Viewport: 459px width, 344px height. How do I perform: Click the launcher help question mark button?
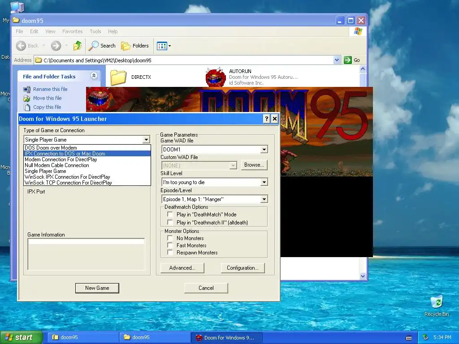coord(266,119)
